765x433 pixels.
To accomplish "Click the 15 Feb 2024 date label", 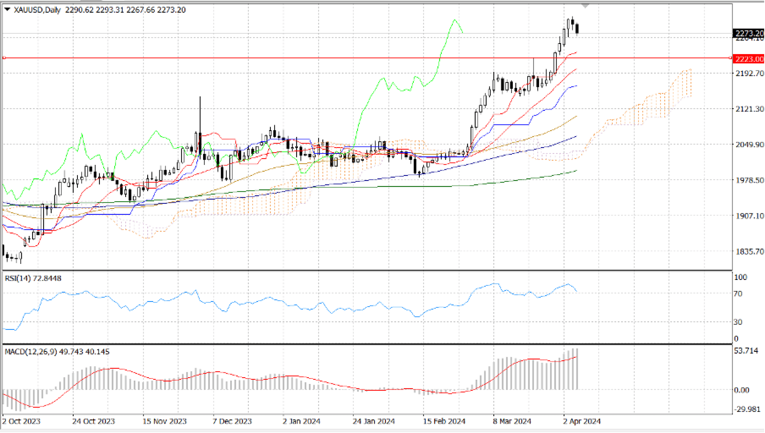I will (444, 422).
